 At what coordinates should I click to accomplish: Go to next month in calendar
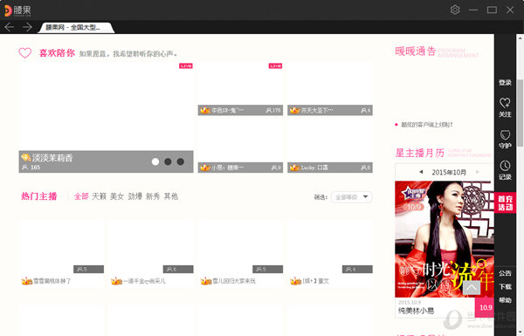click(x=478, y=172)
